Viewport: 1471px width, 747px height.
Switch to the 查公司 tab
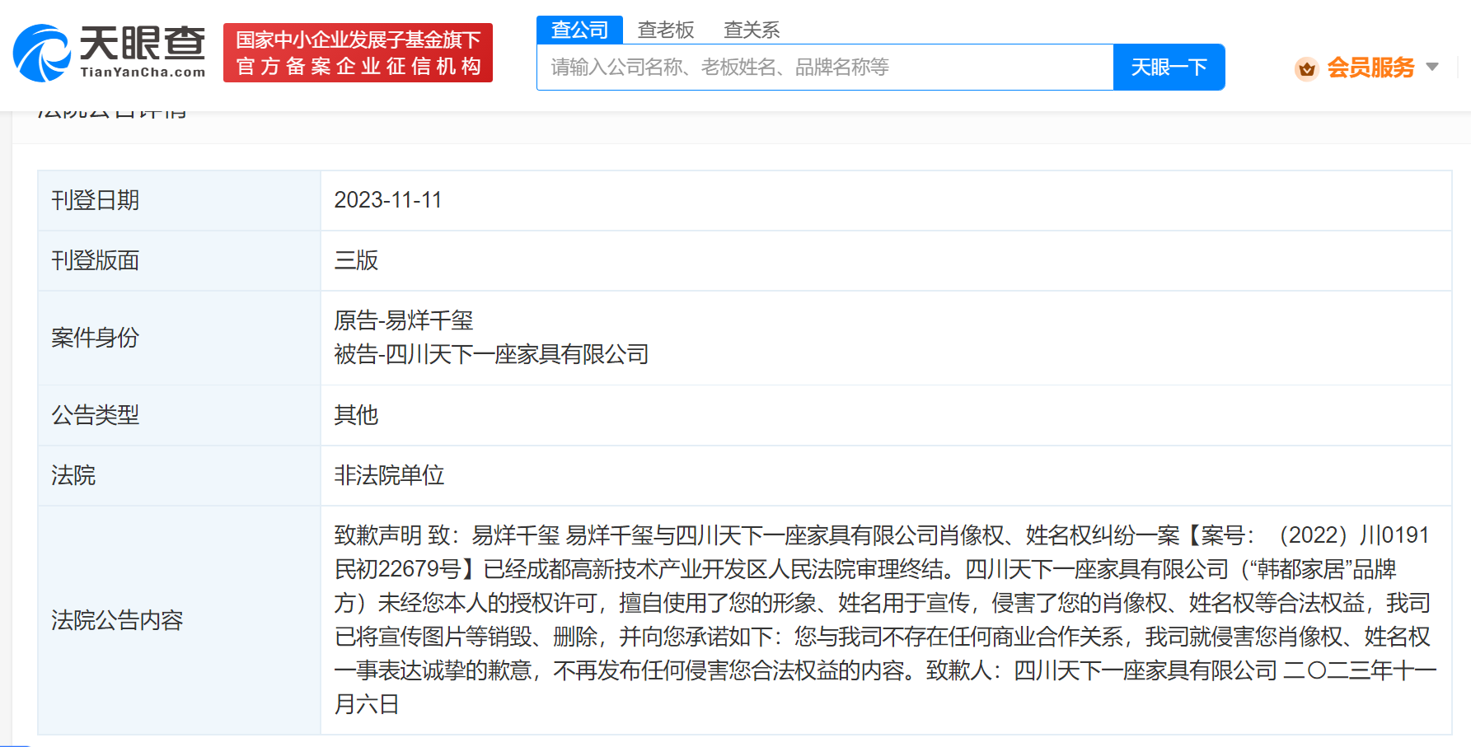pyautogui.click(x=579, y=29)
